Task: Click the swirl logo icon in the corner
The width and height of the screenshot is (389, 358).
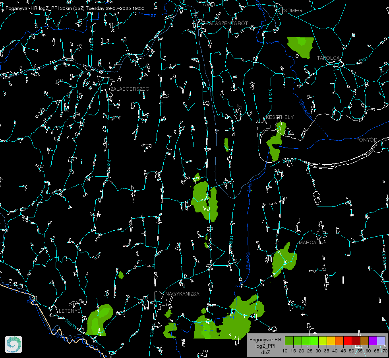Action: [x=14, y=344]
